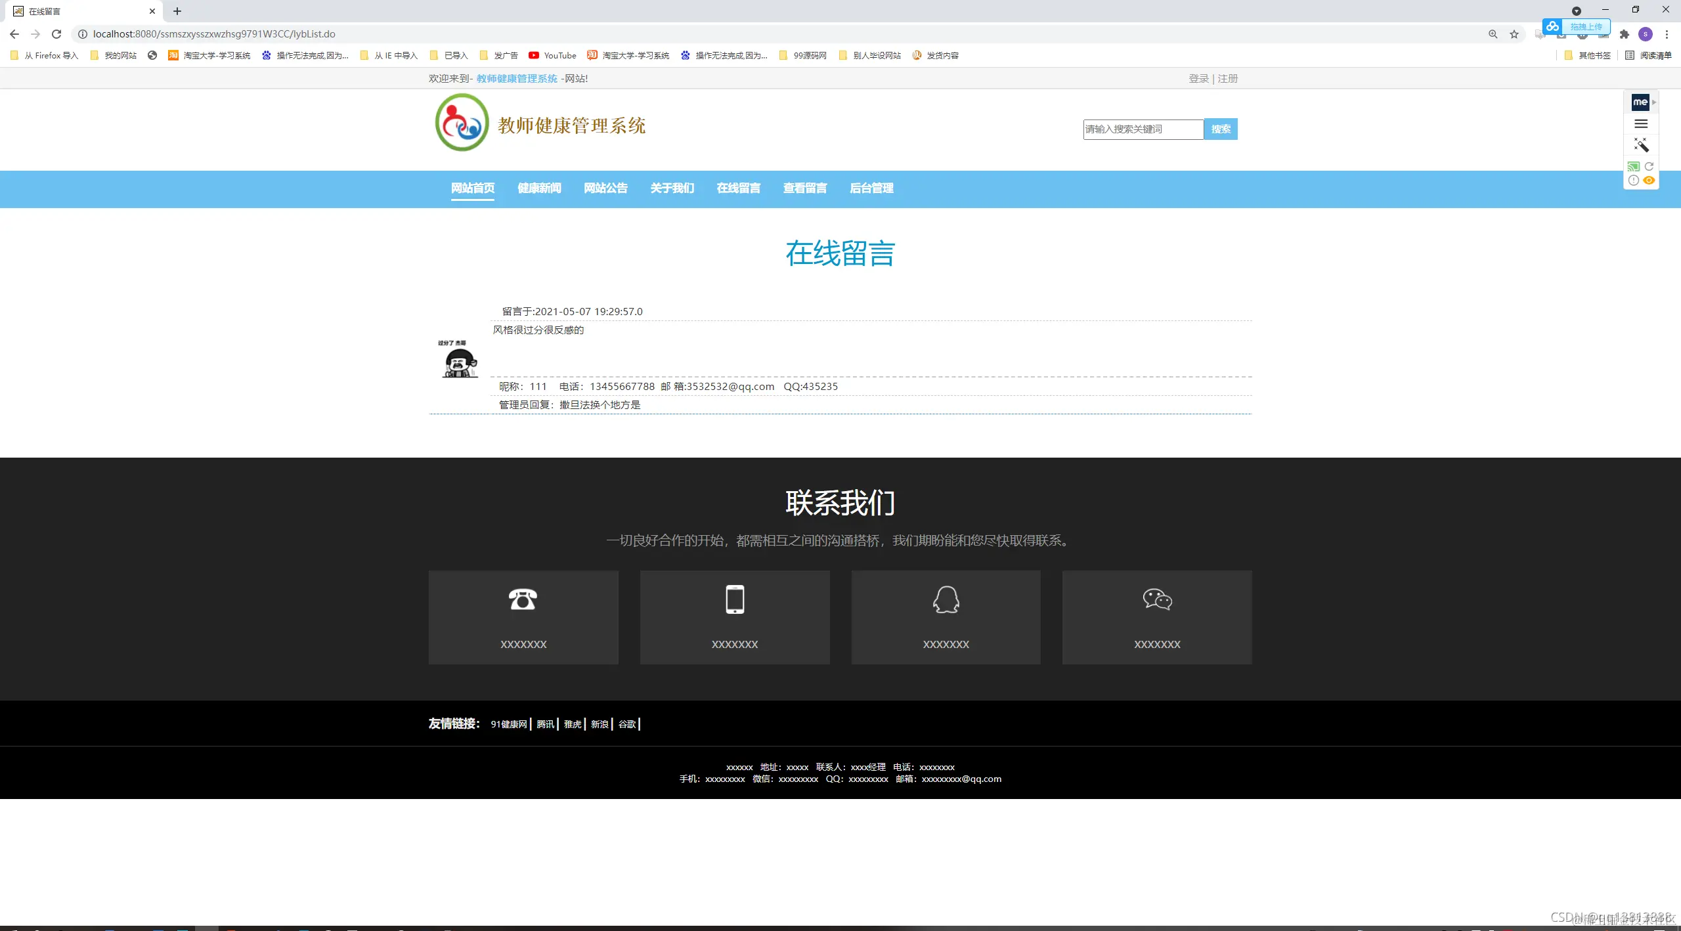Expand the arrow next to 'me' widget

click(x=1653, y=102)
